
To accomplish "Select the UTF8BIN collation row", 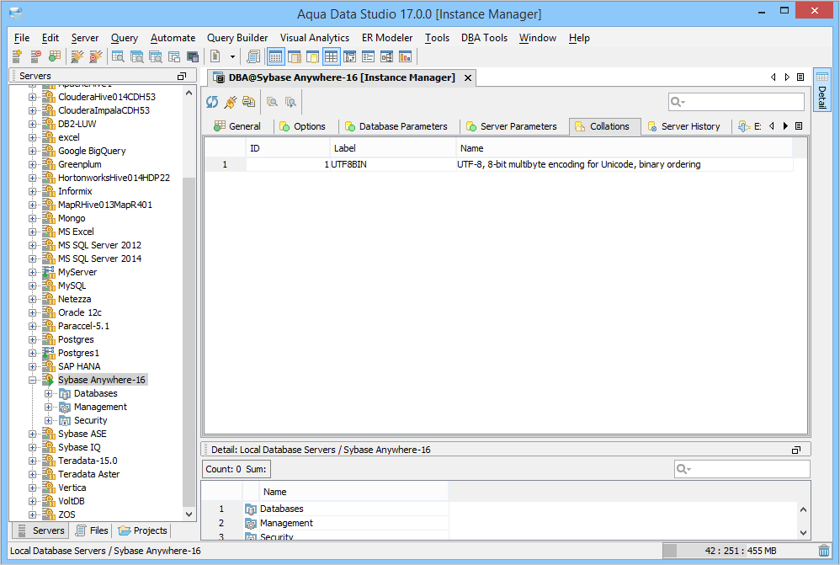I will pyautogui.click(x=498, y=164).
